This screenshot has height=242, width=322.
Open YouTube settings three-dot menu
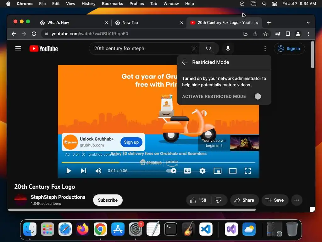265,49
